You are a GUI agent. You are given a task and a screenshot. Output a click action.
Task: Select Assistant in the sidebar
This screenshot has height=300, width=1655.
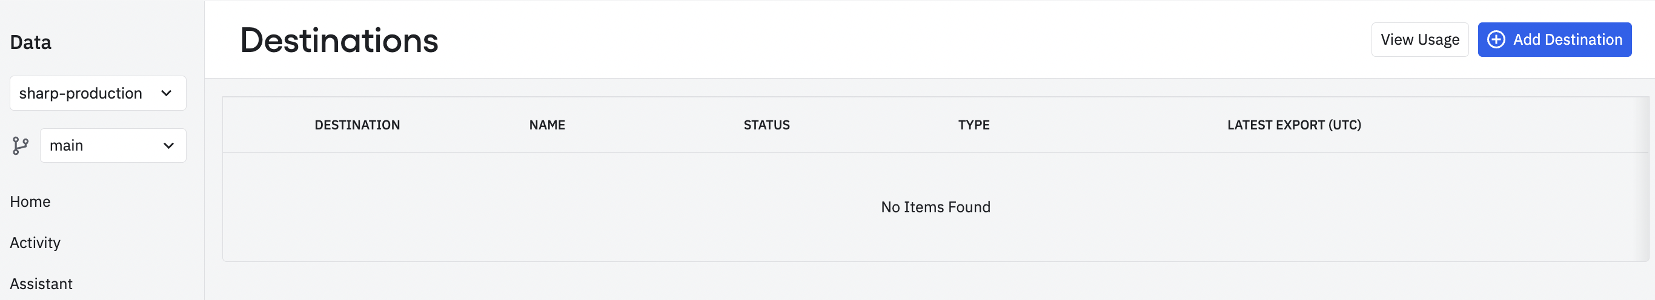(x=41, y=284)
